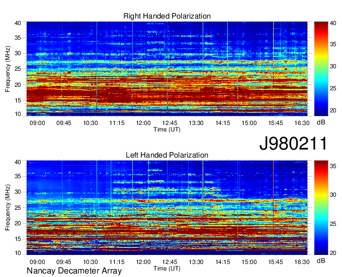Click the bottom panel Time (UT) axis label
342x277 pixels.
point(167,269)
